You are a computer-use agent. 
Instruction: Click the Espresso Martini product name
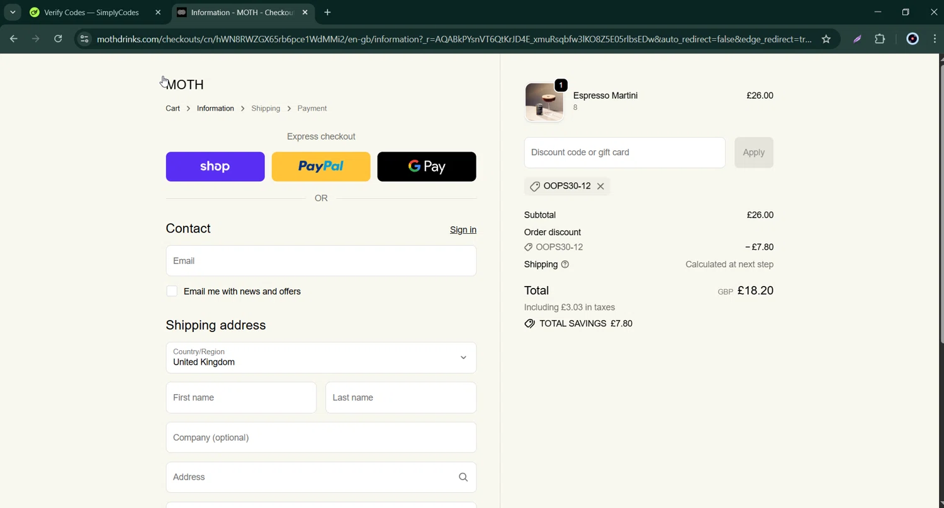(605, 96)
